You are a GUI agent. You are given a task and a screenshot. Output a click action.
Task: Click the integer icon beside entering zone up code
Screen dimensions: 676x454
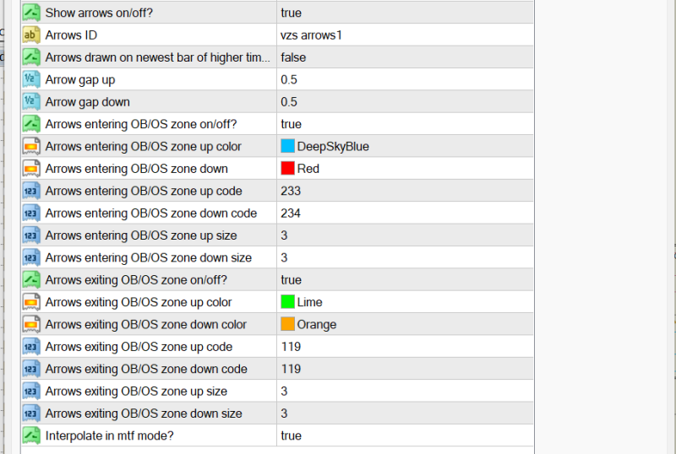pyautogui.click(x=31, y=191)
